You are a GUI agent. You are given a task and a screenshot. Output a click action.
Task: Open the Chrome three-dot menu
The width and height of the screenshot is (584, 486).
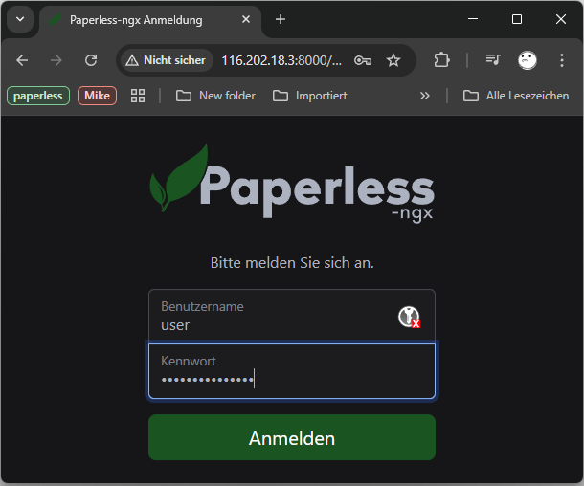pos(561,60)
